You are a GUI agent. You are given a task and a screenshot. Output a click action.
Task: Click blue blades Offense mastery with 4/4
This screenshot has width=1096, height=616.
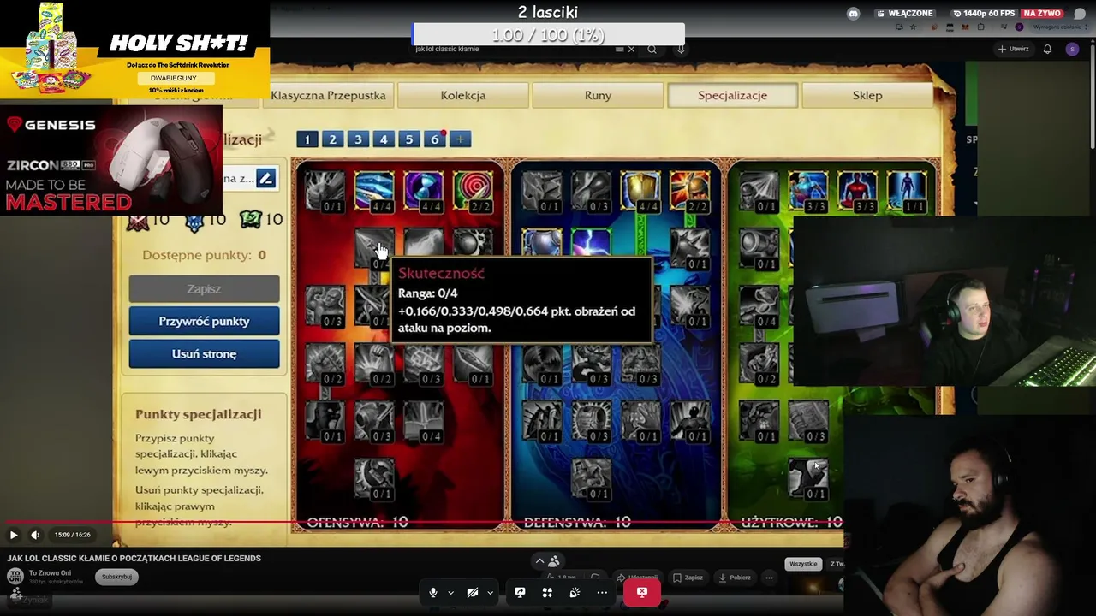[374, 191]
